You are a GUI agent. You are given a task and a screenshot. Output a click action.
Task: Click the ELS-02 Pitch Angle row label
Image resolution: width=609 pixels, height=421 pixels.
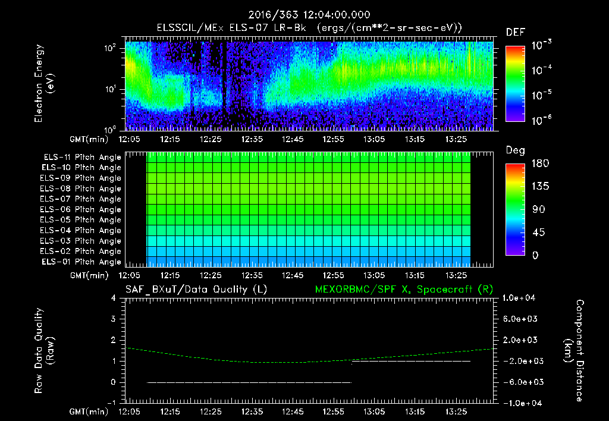pyautogui.click(x=81, y=252)
